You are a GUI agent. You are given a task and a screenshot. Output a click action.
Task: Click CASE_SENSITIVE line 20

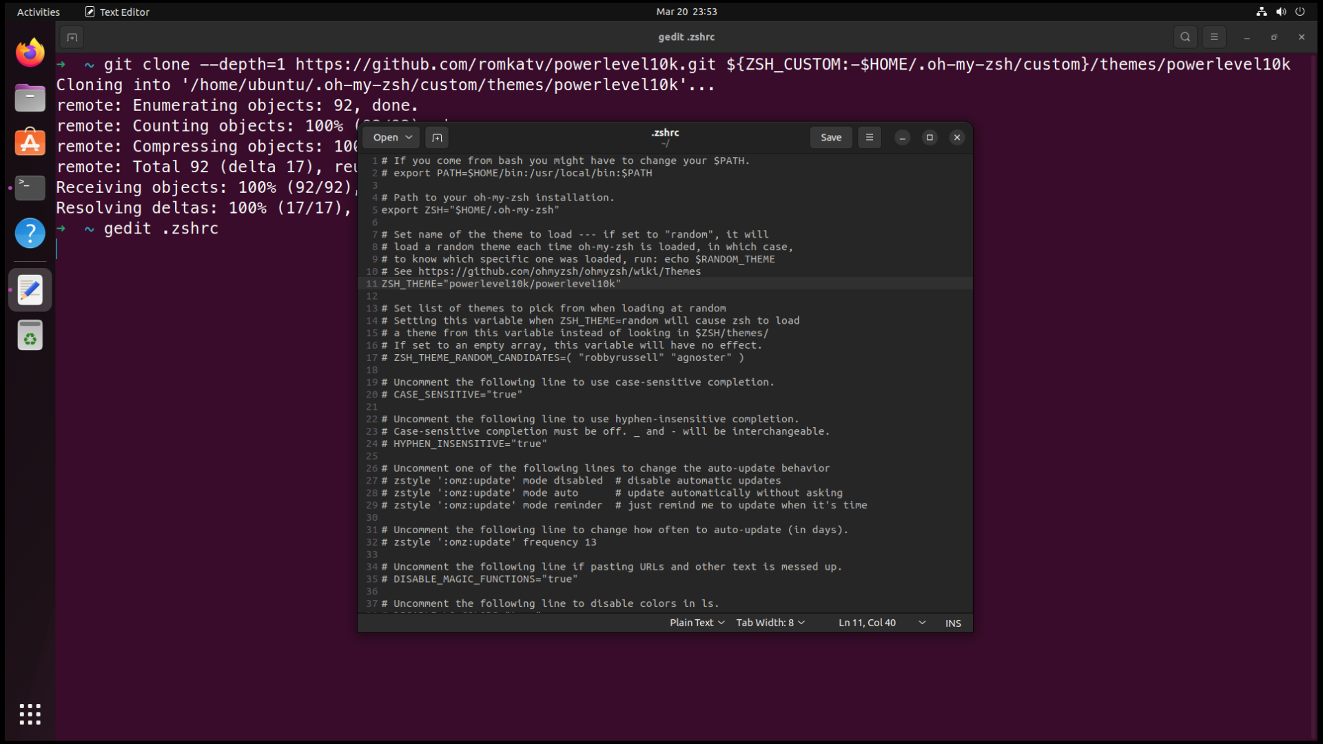pyautogui.click(x=452, y=395)
